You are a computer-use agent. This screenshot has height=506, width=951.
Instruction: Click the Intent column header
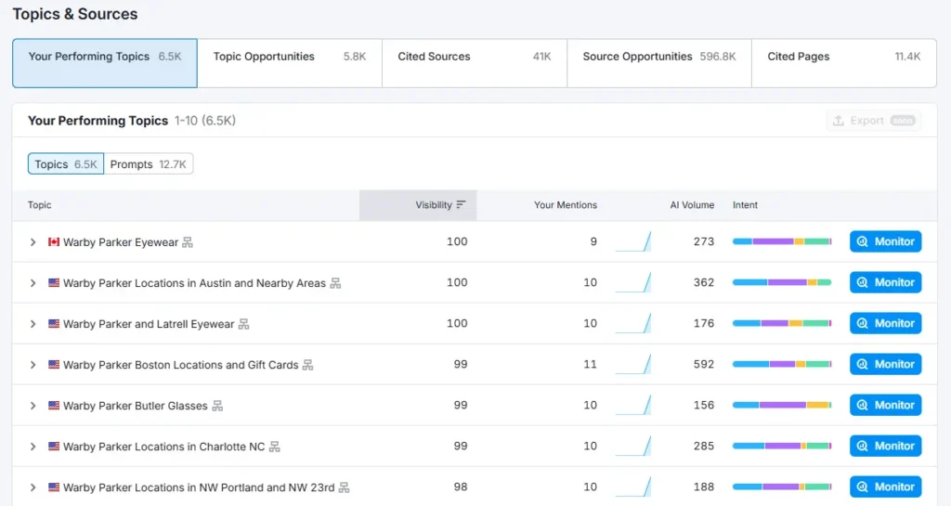pyautogui.click(x=745, y=205)
